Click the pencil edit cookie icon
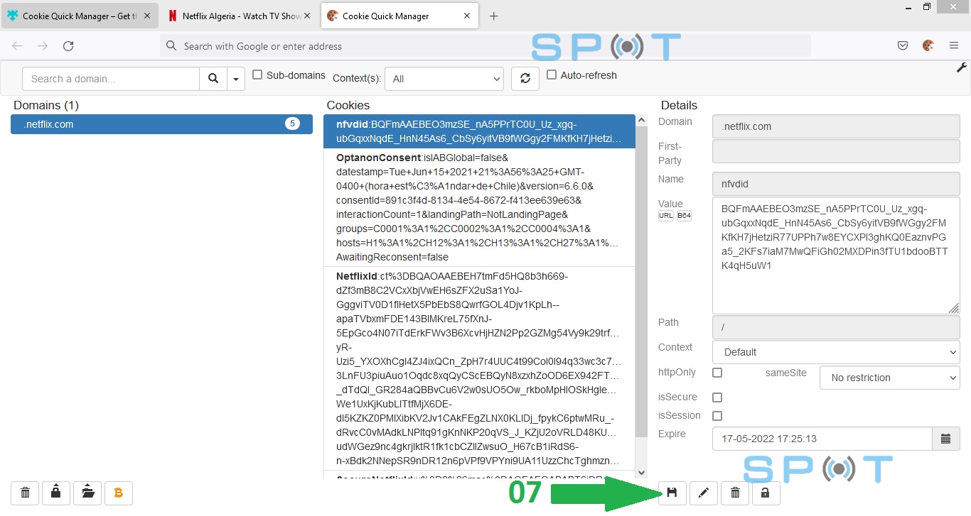This screenshot has height=516, width=971. point(704,493)
